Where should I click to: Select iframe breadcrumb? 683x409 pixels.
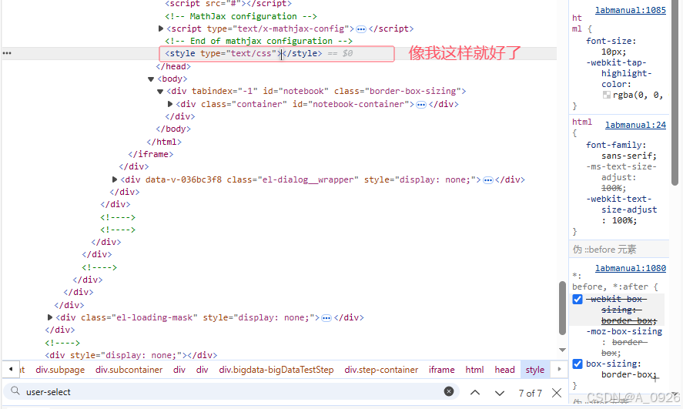(441, 370)
